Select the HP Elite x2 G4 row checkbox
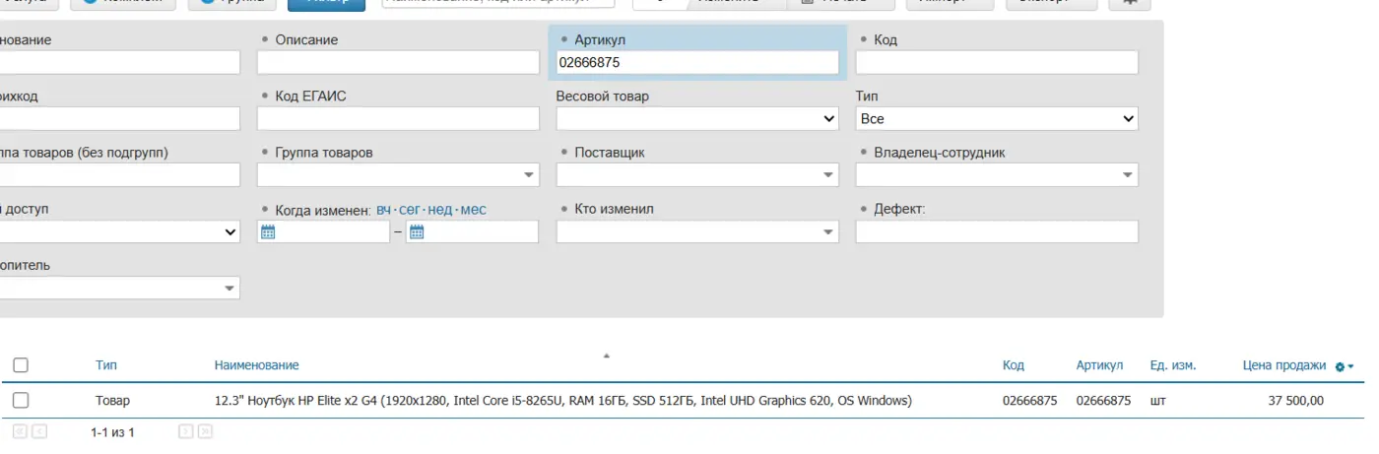Screen dimensions: 1379x454 21,401
